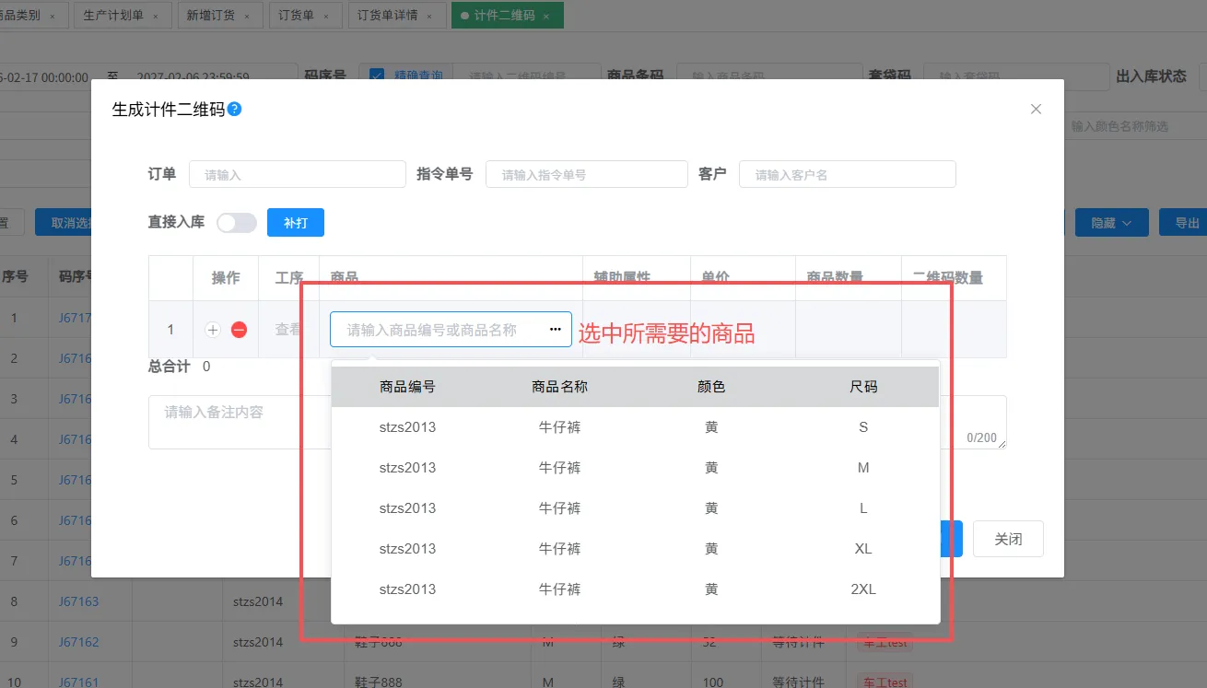Viewport: 1207px width, 688px height.
Task: Add a row with the plus icon
Action: click(213, 330)
